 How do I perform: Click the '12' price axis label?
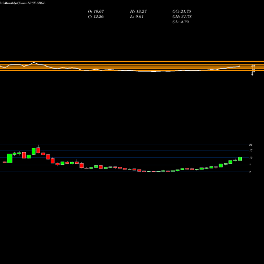(x=251, y=158)
